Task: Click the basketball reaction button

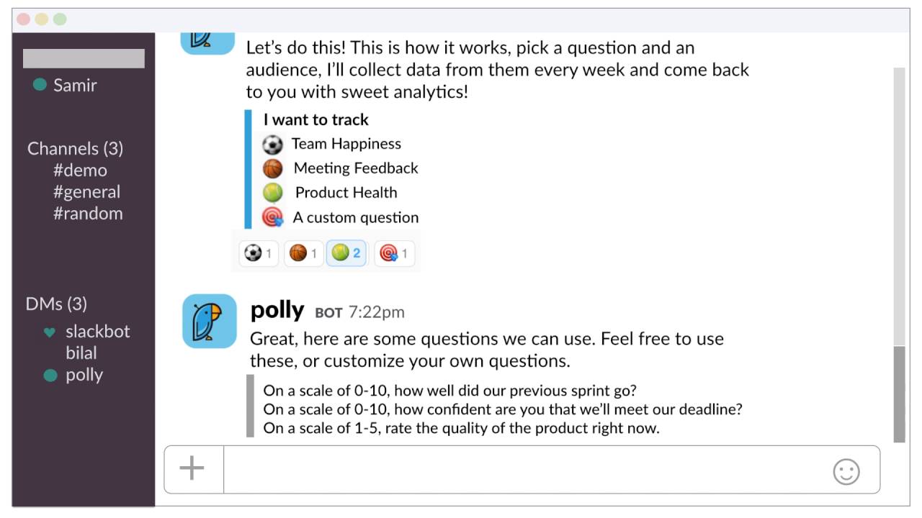Action: 303,253
